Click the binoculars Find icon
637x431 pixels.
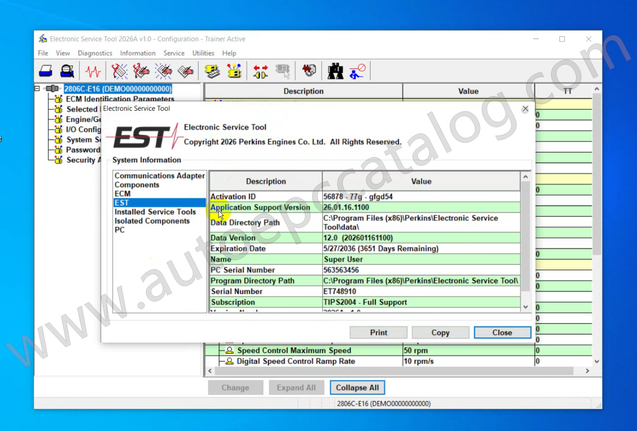click(335, 71)
